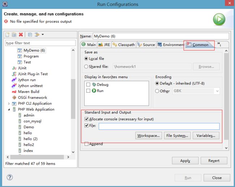Show hidden tabs via chevron overflow
The width and height of the screenshot is (235, 187).
click(x=219, y=44)
